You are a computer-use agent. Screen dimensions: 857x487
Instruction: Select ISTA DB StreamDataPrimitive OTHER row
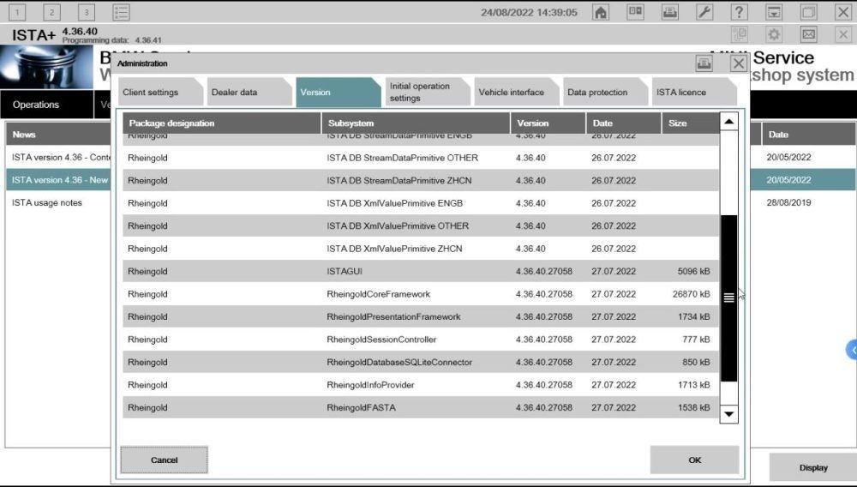pyautogui.click(x=420, y=158)
